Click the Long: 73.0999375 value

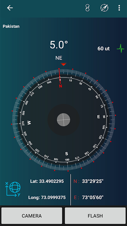(x=47, y=197)
